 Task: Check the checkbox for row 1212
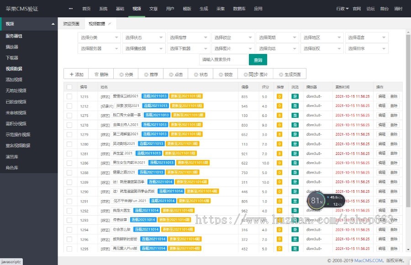[x=69, y=106]
